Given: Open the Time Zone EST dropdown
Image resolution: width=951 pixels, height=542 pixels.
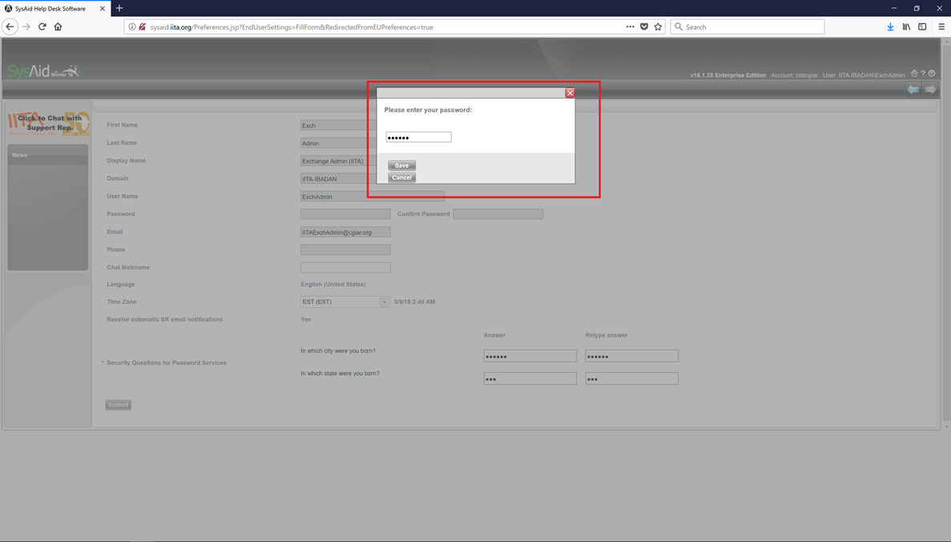Looking at the screenshot, I should [x=386, y=301].
